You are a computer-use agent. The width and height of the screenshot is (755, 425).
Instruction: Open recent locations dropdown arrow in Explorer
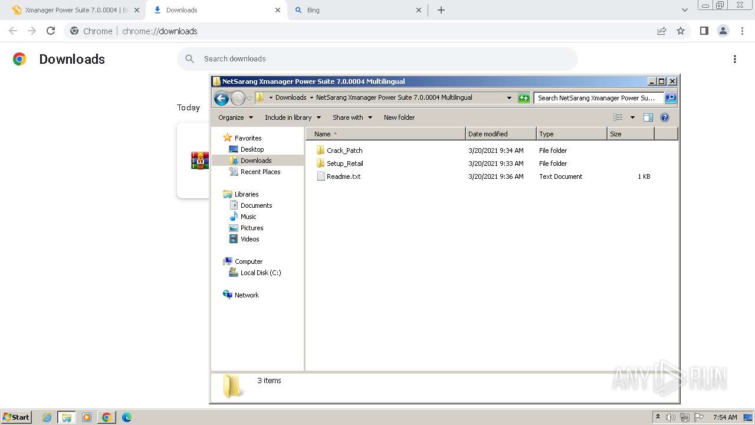(x=250, y=98)
